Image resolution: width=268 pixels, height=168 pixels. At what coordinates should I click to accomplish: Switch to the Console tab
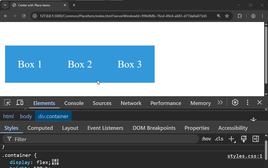click(74, 103)
